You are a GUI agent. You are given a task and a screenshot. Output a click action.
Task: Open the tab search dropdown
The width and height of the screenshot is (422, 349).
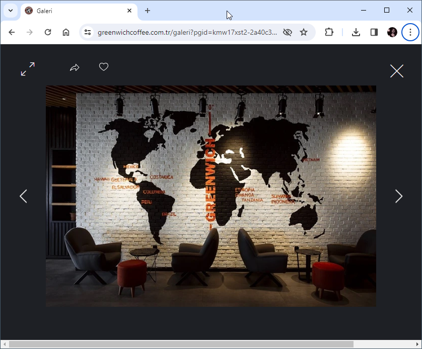click(11, 11)
